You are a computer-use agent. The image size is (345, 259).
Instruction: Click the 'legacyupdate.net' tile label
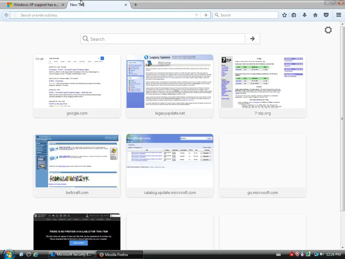[170, 113]
